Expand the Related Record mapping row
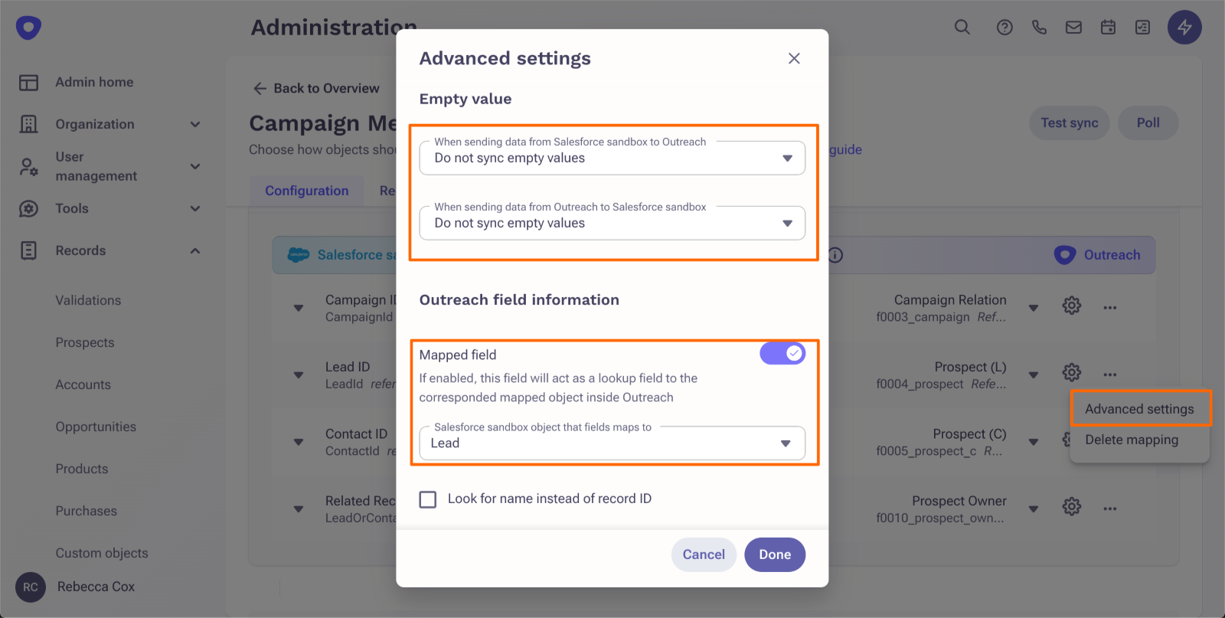 click(299, 508)
